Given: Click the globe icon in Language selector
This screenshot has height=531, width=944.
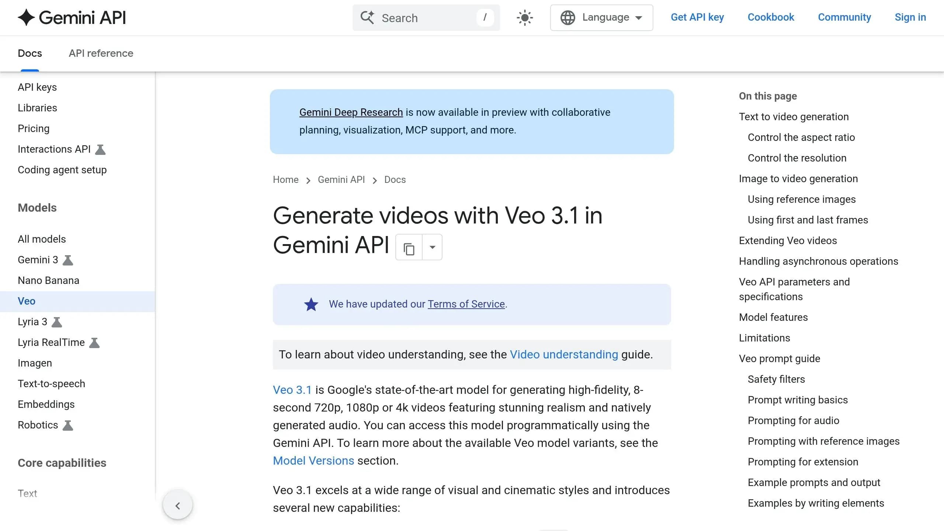Looking at the screenshot, I should tap(568, 18).
